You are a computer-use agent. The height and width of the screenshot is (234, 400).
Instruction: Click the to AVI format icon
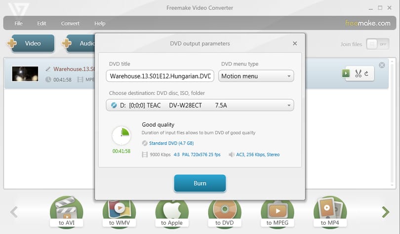coord(67,212)
